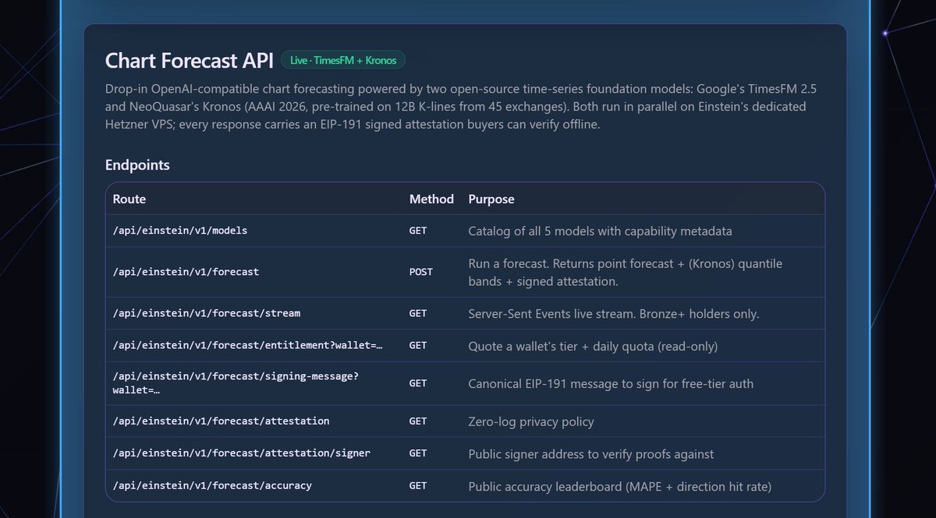Viewport: 936px width, 518px height.
Task: Click 'Public accuracy leaderboard' description
Action: [619, 486]
